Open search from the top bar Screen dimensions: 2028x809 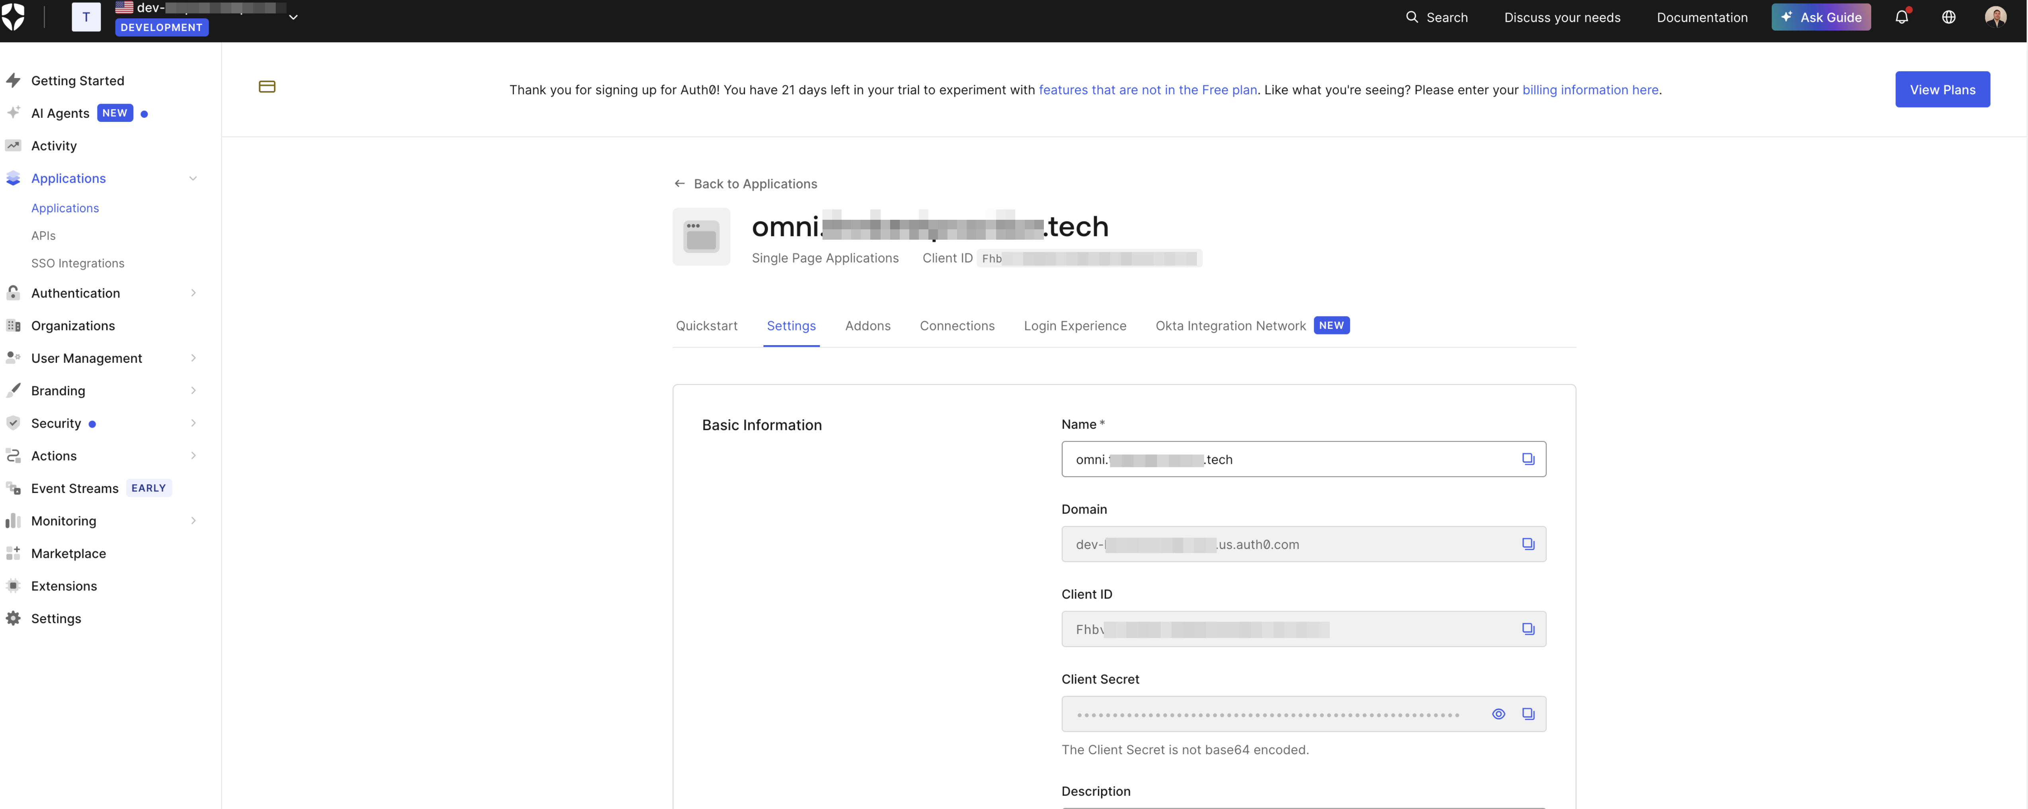click(x=1436, y=17)
